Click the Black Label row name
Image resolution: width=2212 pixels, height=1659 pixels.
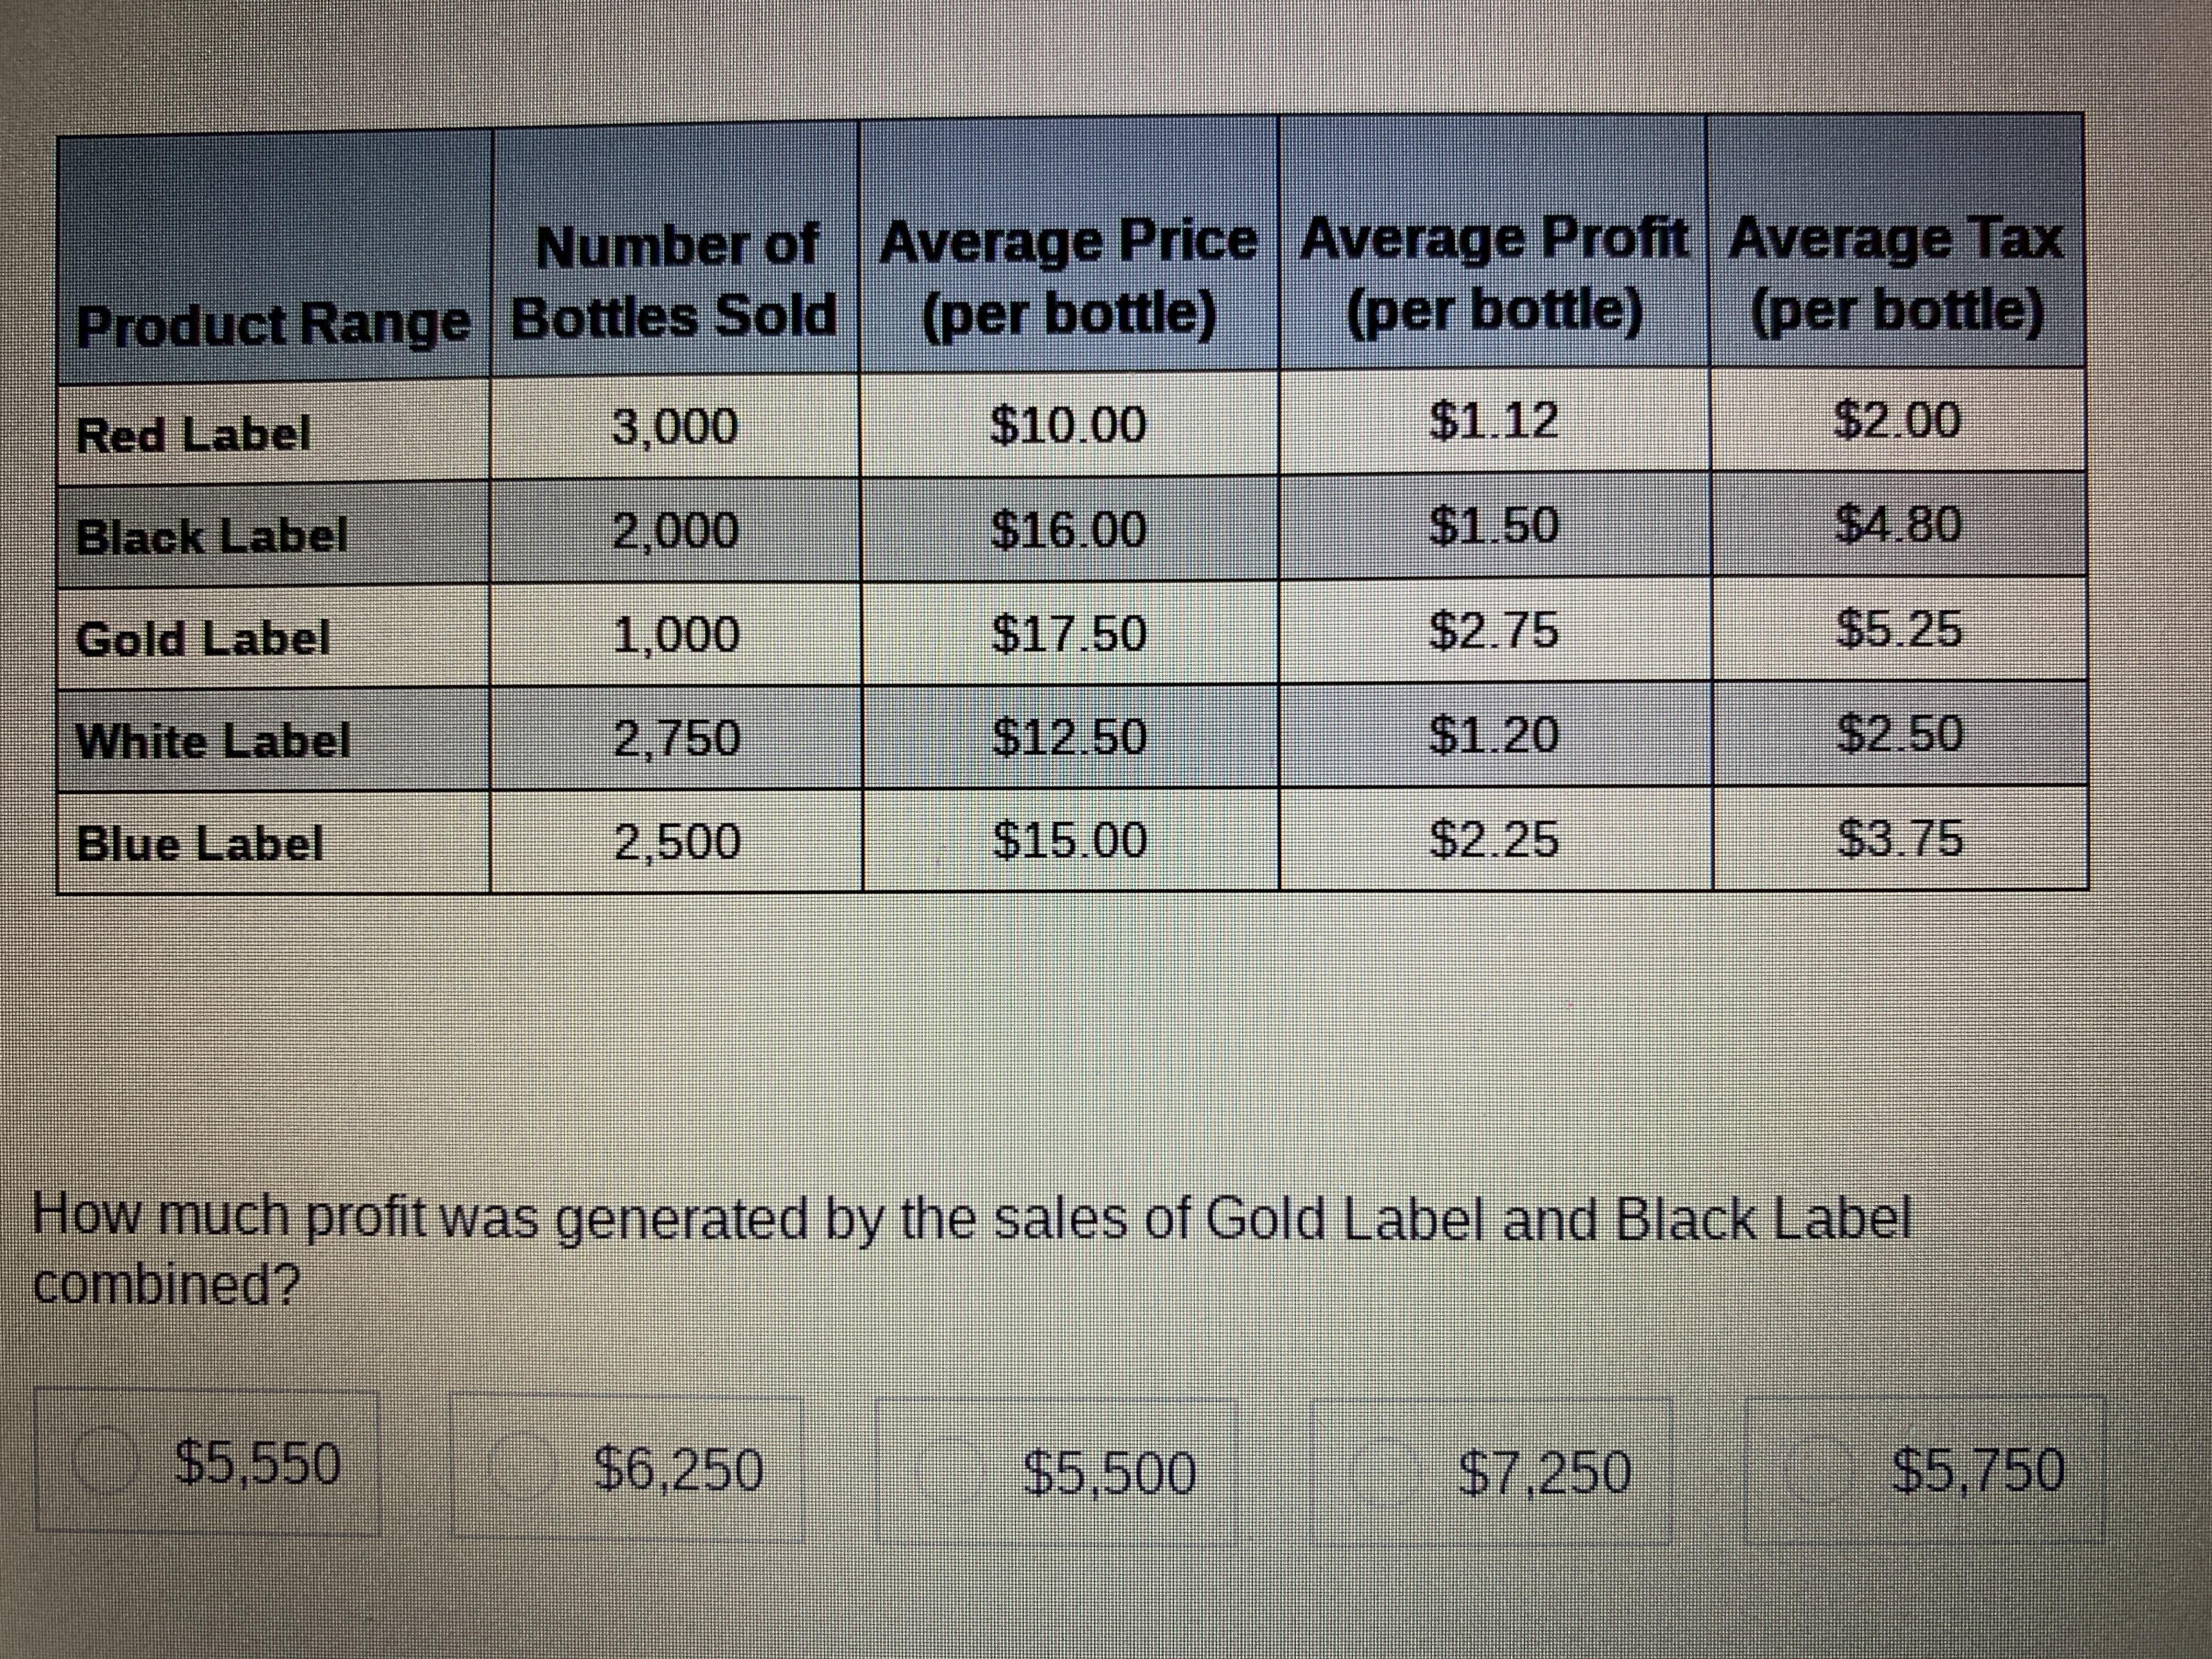click(212, 536)
